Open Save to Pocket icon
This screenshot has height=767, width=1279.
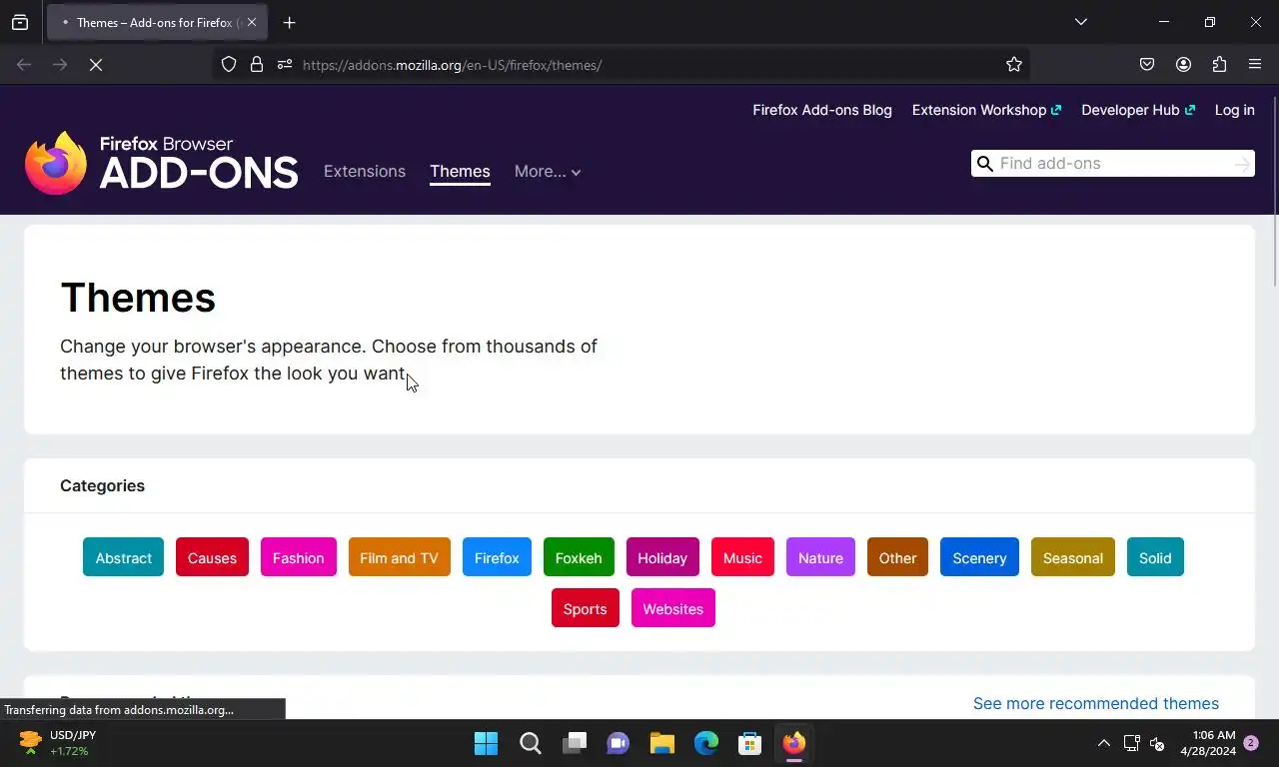tap(1147, 65)
